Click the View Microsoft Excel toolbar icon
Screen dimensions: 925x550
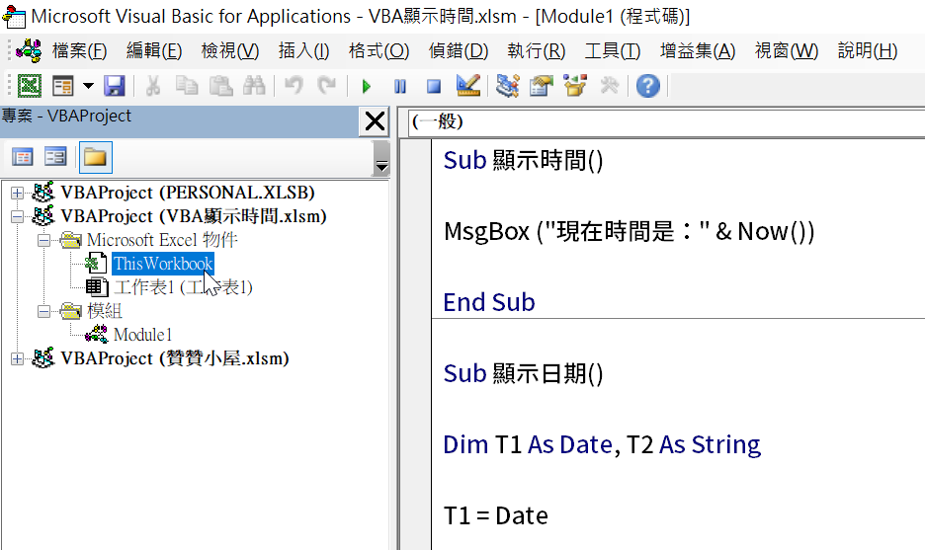29,86
